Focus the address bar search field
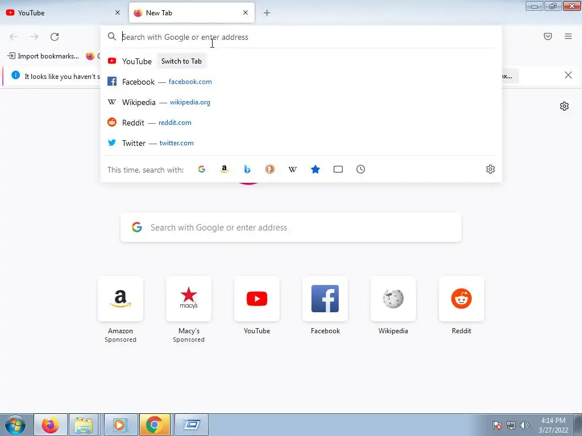The width and height of the screenshot is (582, 436). pyautogui.click(x=301, y=37)
